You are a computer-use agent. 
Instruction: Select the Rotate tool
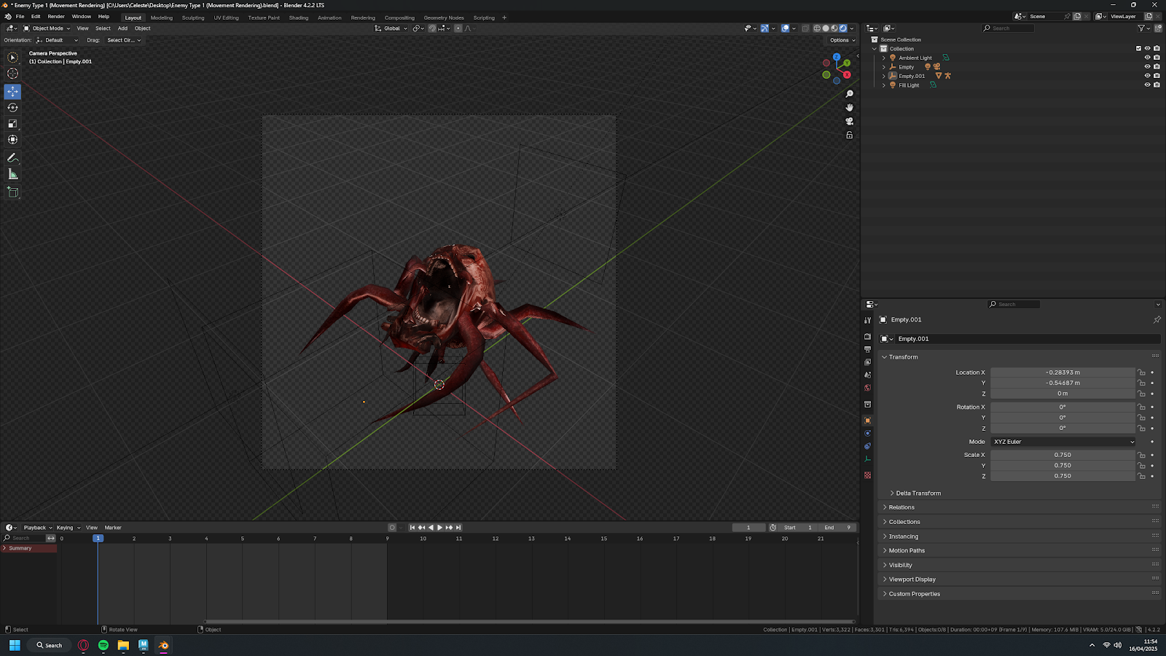click(x=12, y=107)
